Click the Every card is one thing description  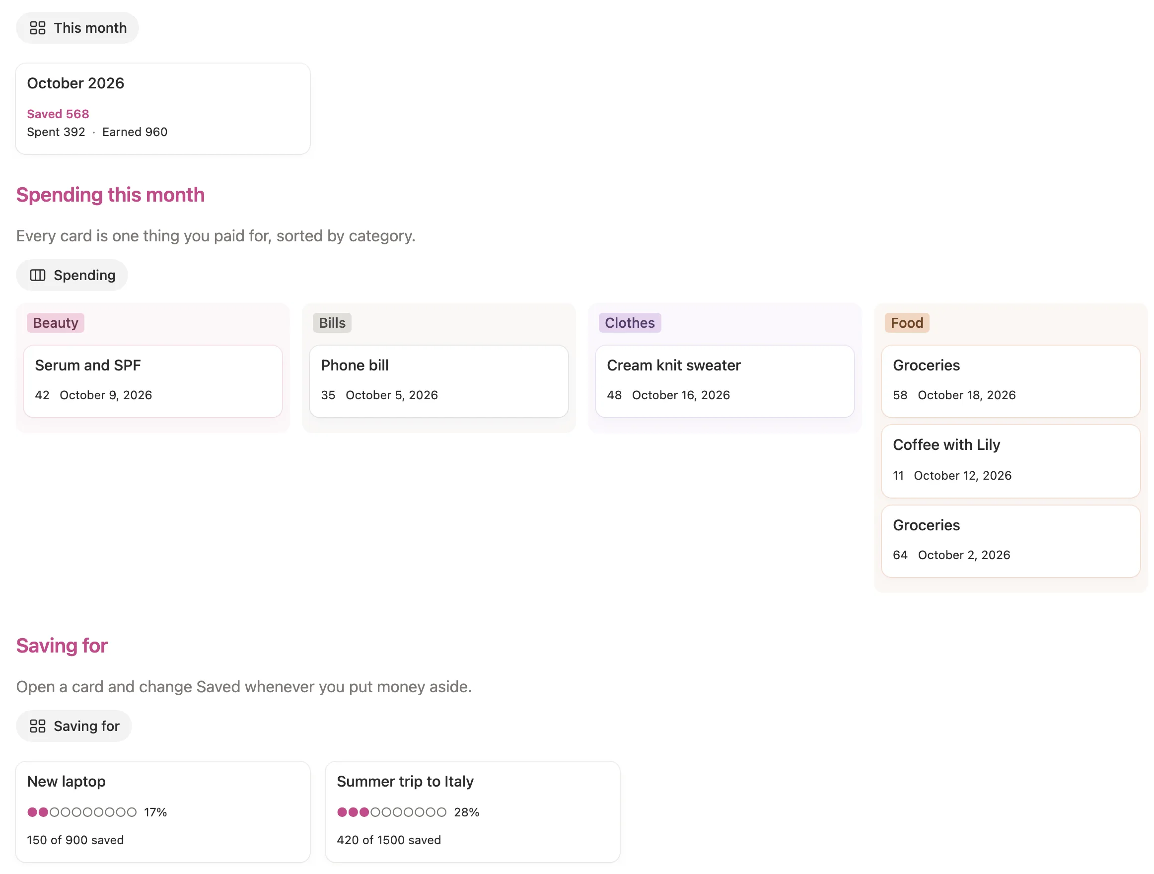click(216, 236)
